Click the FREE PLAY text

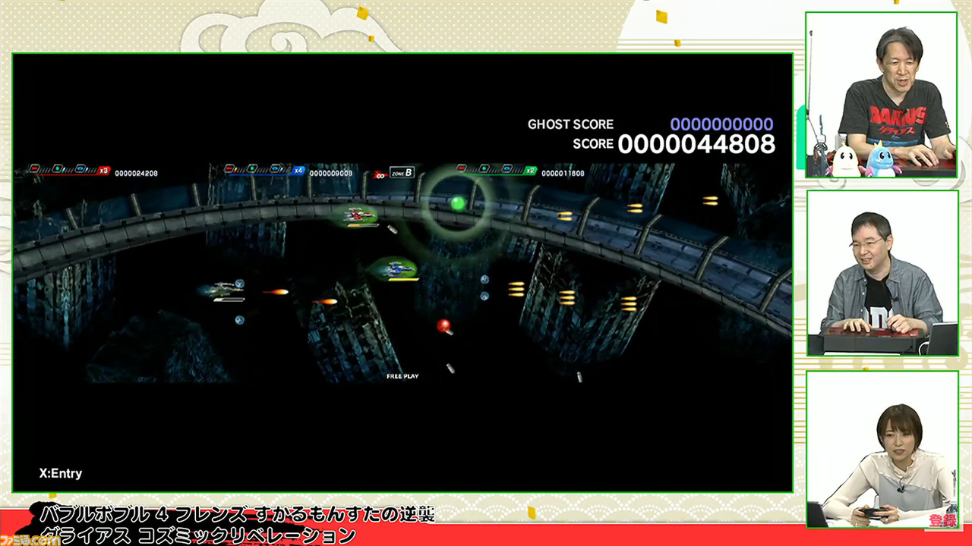tap(402, 376)
